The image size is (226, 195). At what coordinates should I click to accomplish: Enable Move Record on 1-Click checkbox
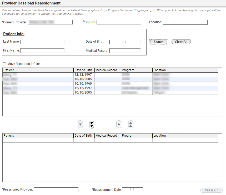4,64
